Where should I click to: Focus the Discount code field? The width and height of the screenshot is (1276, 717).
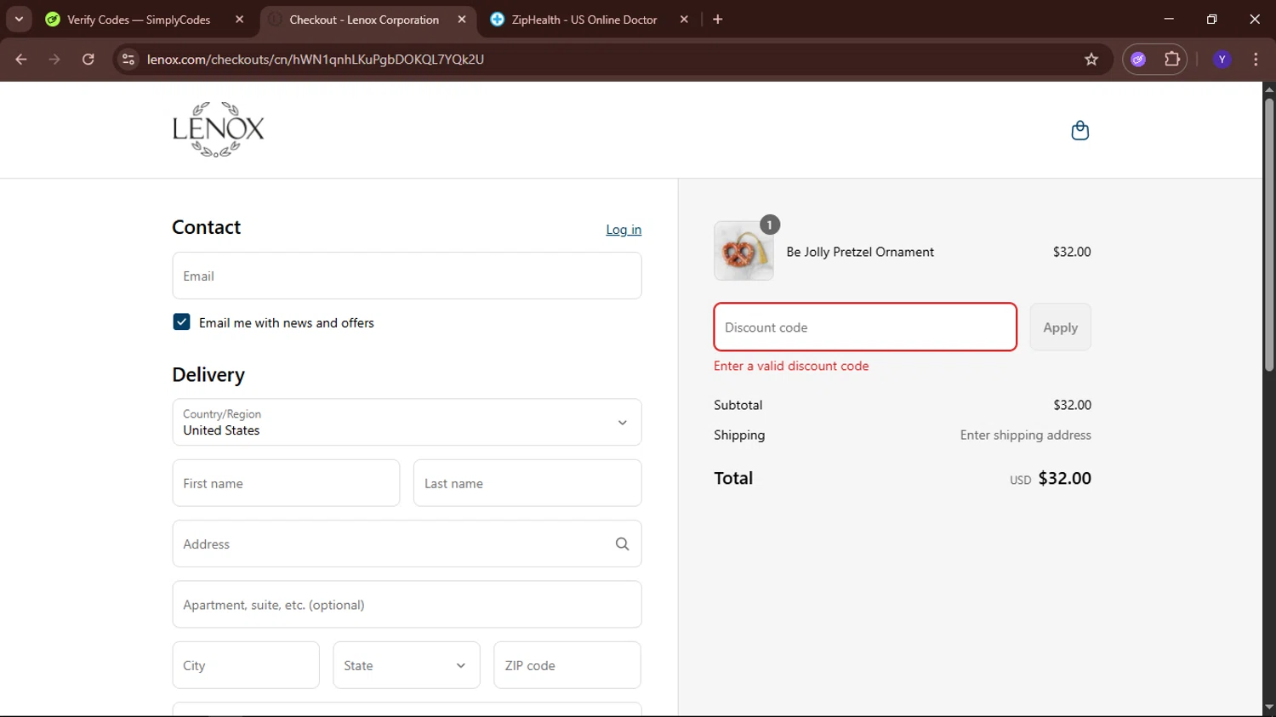[865, 327]
